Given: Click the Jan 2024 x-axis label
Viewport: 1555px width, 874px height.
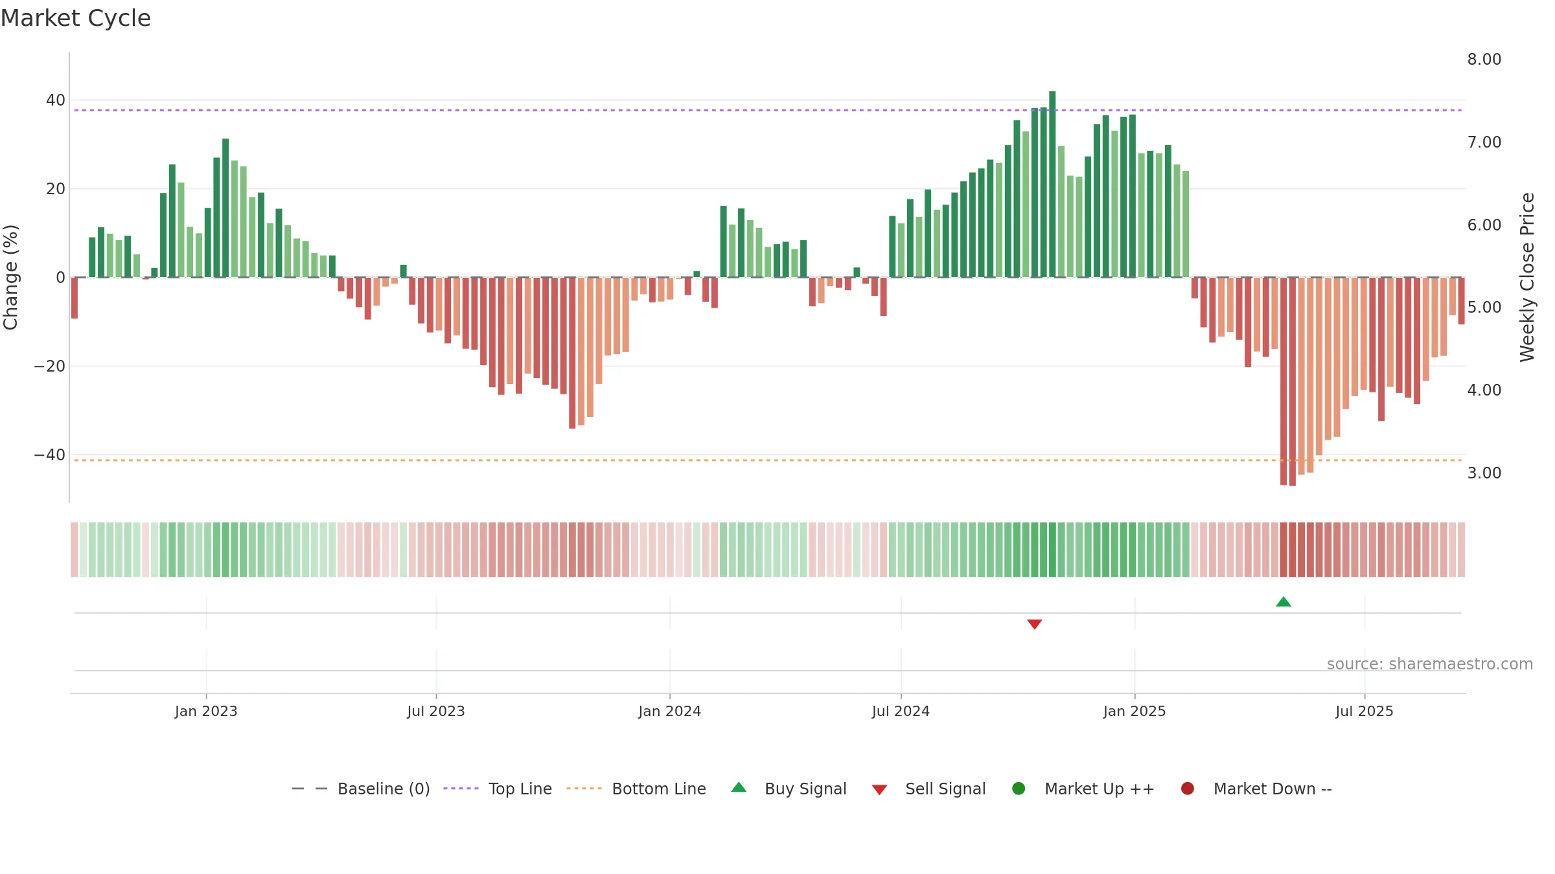Looking at the screenshot, I should [670, 712].
